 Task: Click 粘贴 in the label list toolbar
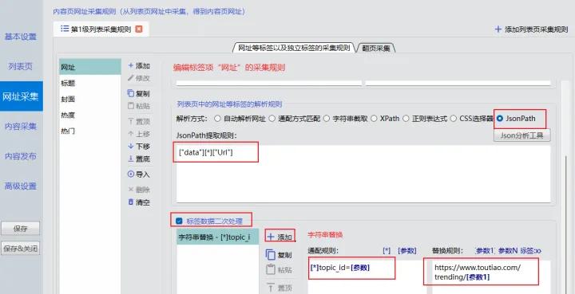(x=139, y=106)
